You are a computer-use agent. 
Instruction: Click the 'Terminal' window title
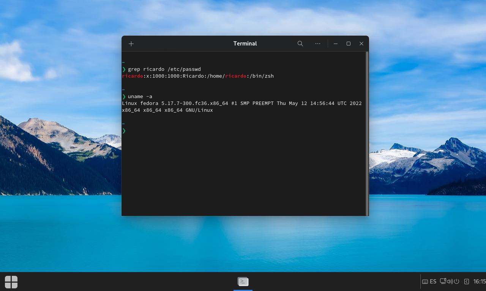point(245,44)
